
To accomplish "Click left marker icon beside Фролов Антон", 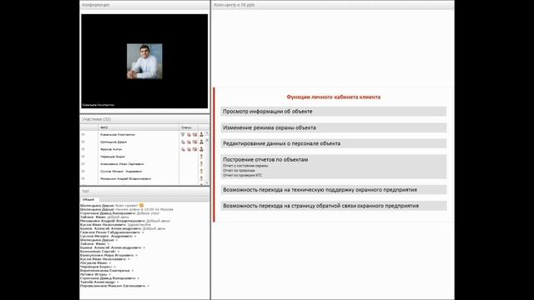I will [x=83, y=149].
